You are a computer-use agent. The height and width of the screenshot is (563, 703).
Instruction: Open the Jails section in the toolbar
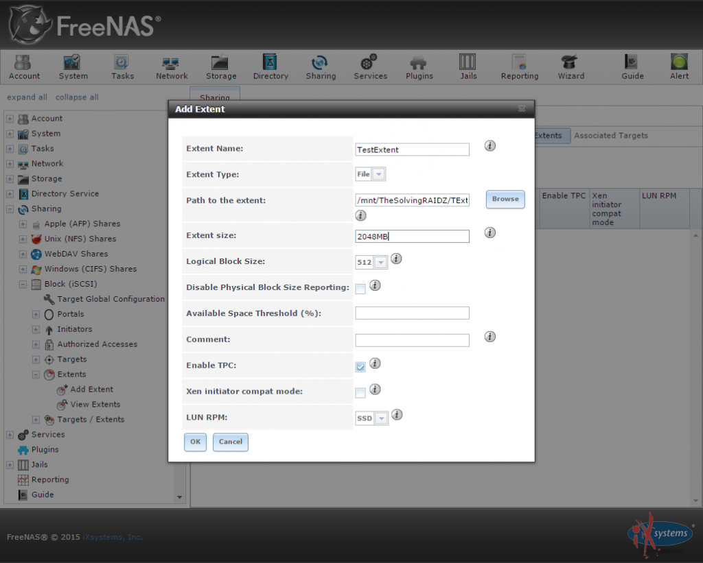pyautogui.click(x=468, y=66)
